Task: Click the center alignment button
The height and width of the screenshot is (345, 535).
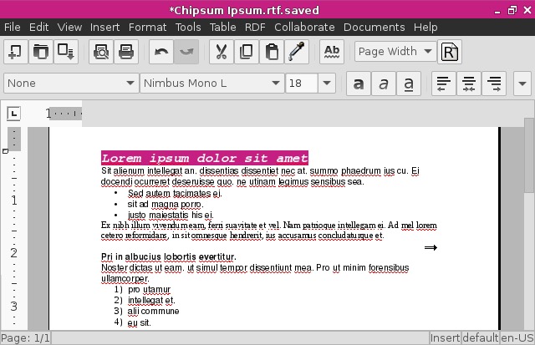Action: pyautogui.click(x=469, y=84)
